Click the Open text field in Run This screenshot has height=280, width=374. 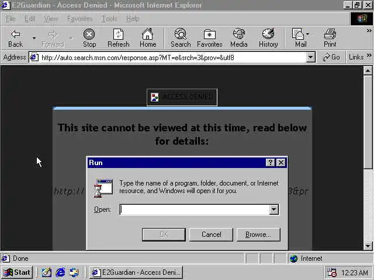tap(195, 209)
